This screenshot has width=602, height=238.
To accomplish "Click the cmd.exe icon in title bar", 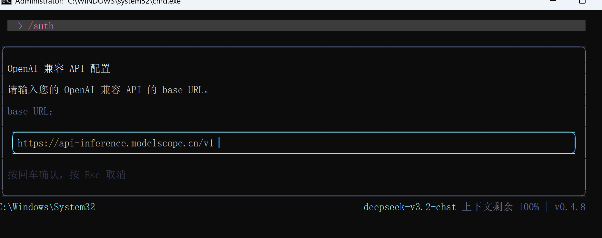I will pos(6,2).
